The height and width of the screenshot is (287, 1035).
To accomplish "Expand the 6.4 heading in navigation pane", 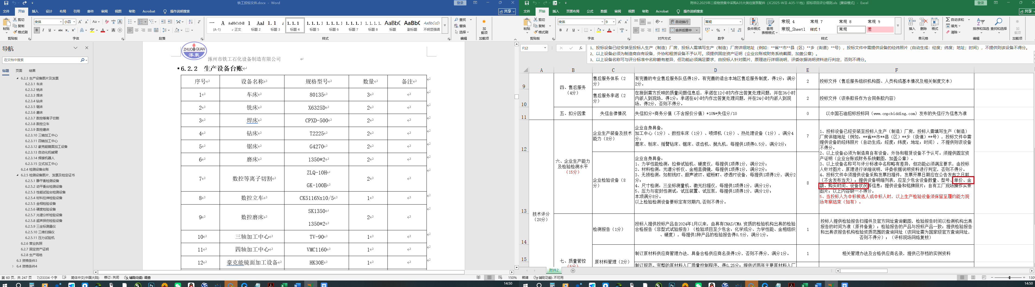I will pos(13,266).
